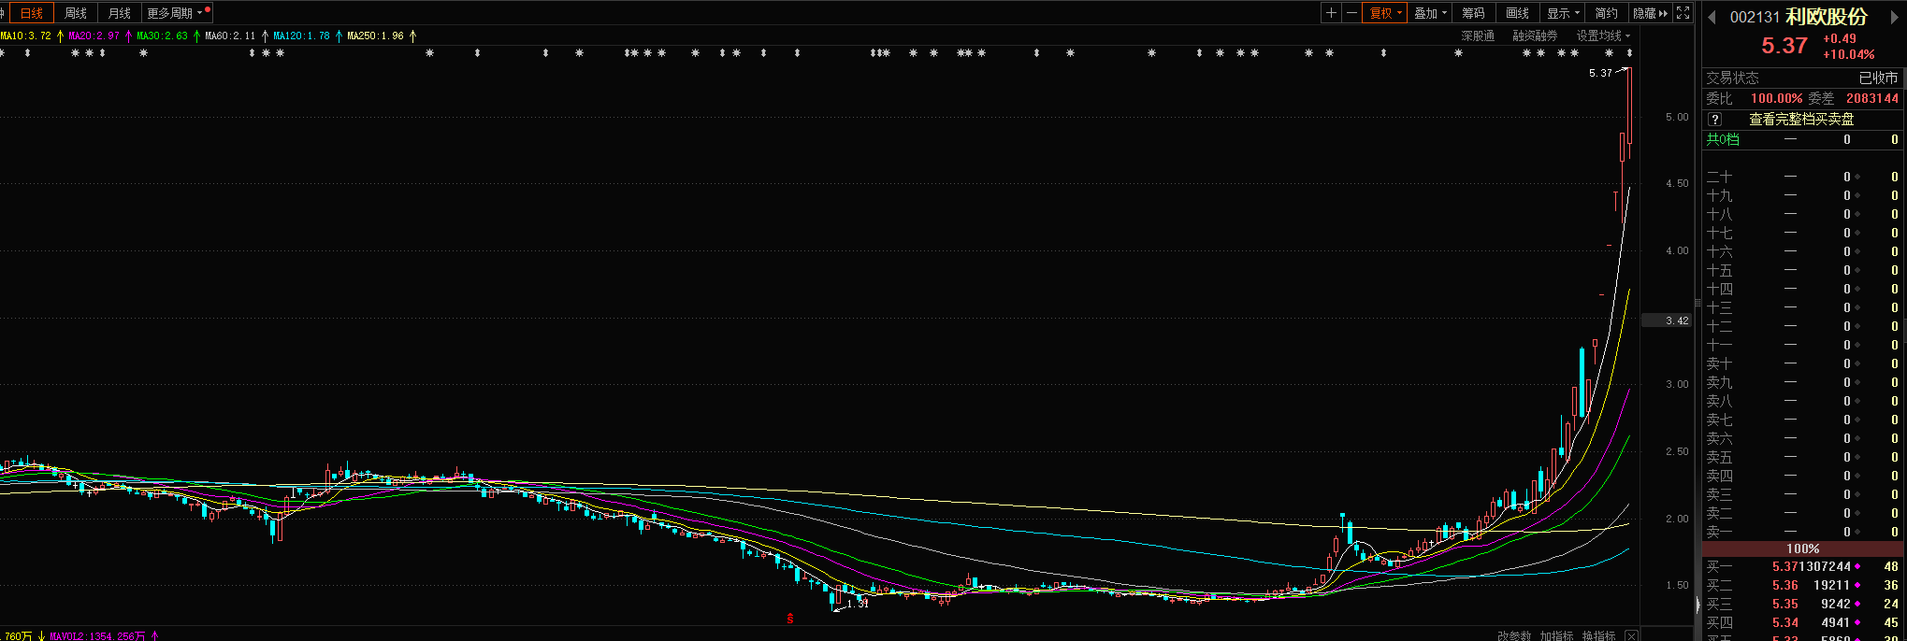
Task: Click red S marker on chart bottom
Action: tap(790, 618)
